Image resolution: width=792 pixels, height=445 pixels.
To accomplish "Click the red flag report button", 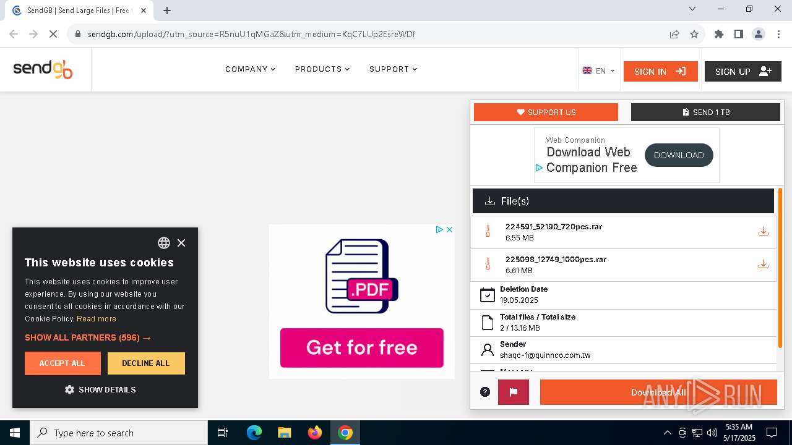I will (x=514, y=392).
